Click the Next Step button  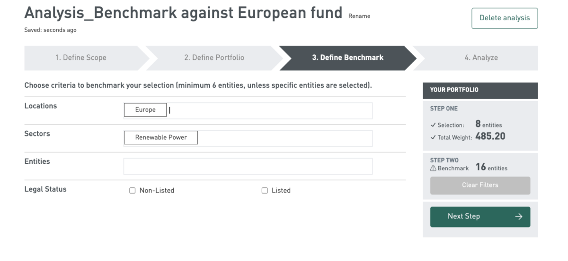point(480,217)
